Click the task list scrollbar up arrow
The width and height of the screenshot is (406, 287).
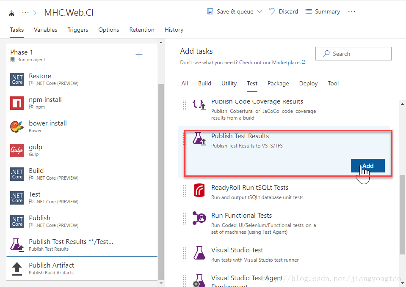[161, 42]
